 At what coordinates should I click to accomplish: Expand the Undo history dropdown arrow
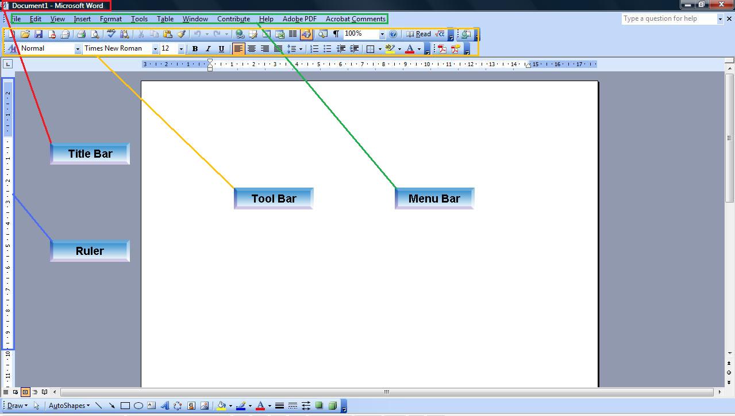[x=207, y=35]
